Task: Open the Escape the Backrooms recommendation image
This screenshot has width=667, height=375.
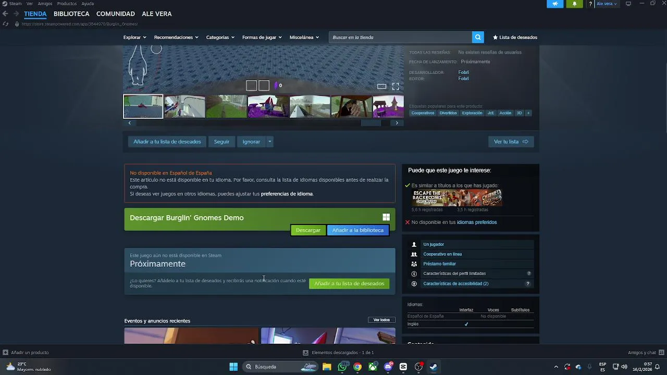Action: pos(434,198)
